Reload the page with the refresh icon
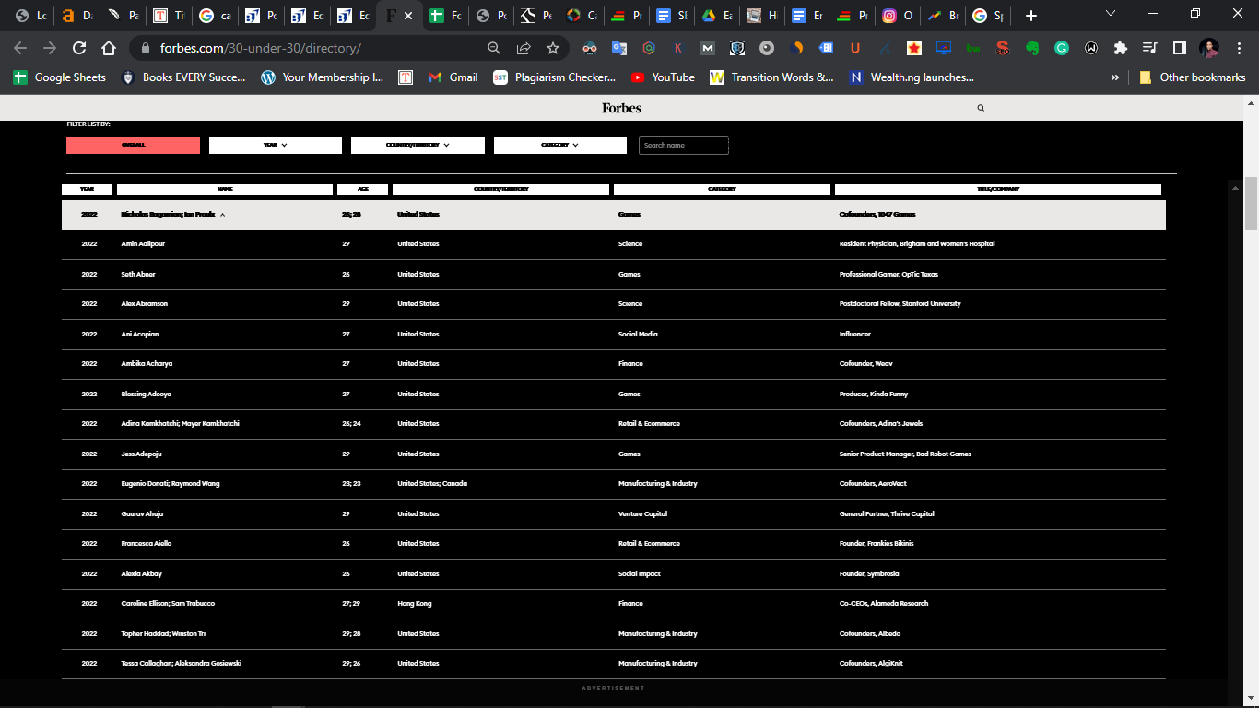The image size is (1259, 708). tap(79, 48)
